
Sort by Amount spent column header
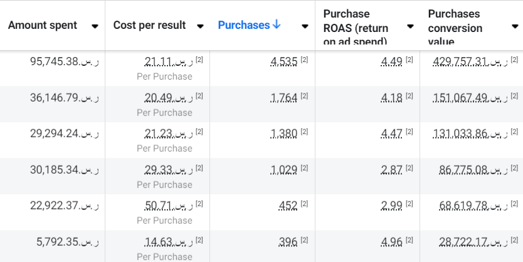[x=43, y=25]
